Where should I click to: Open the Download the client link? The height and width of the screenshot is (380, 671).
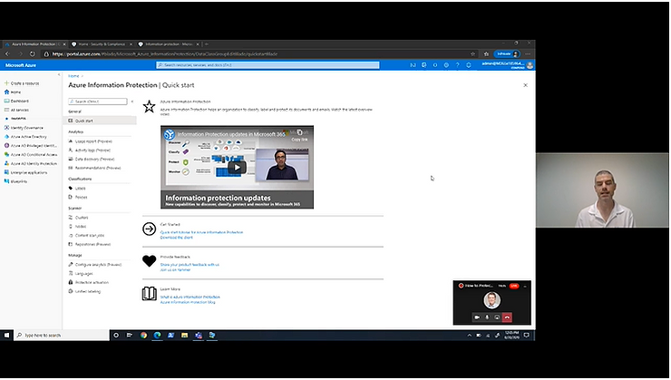click(x=177, y=237)
